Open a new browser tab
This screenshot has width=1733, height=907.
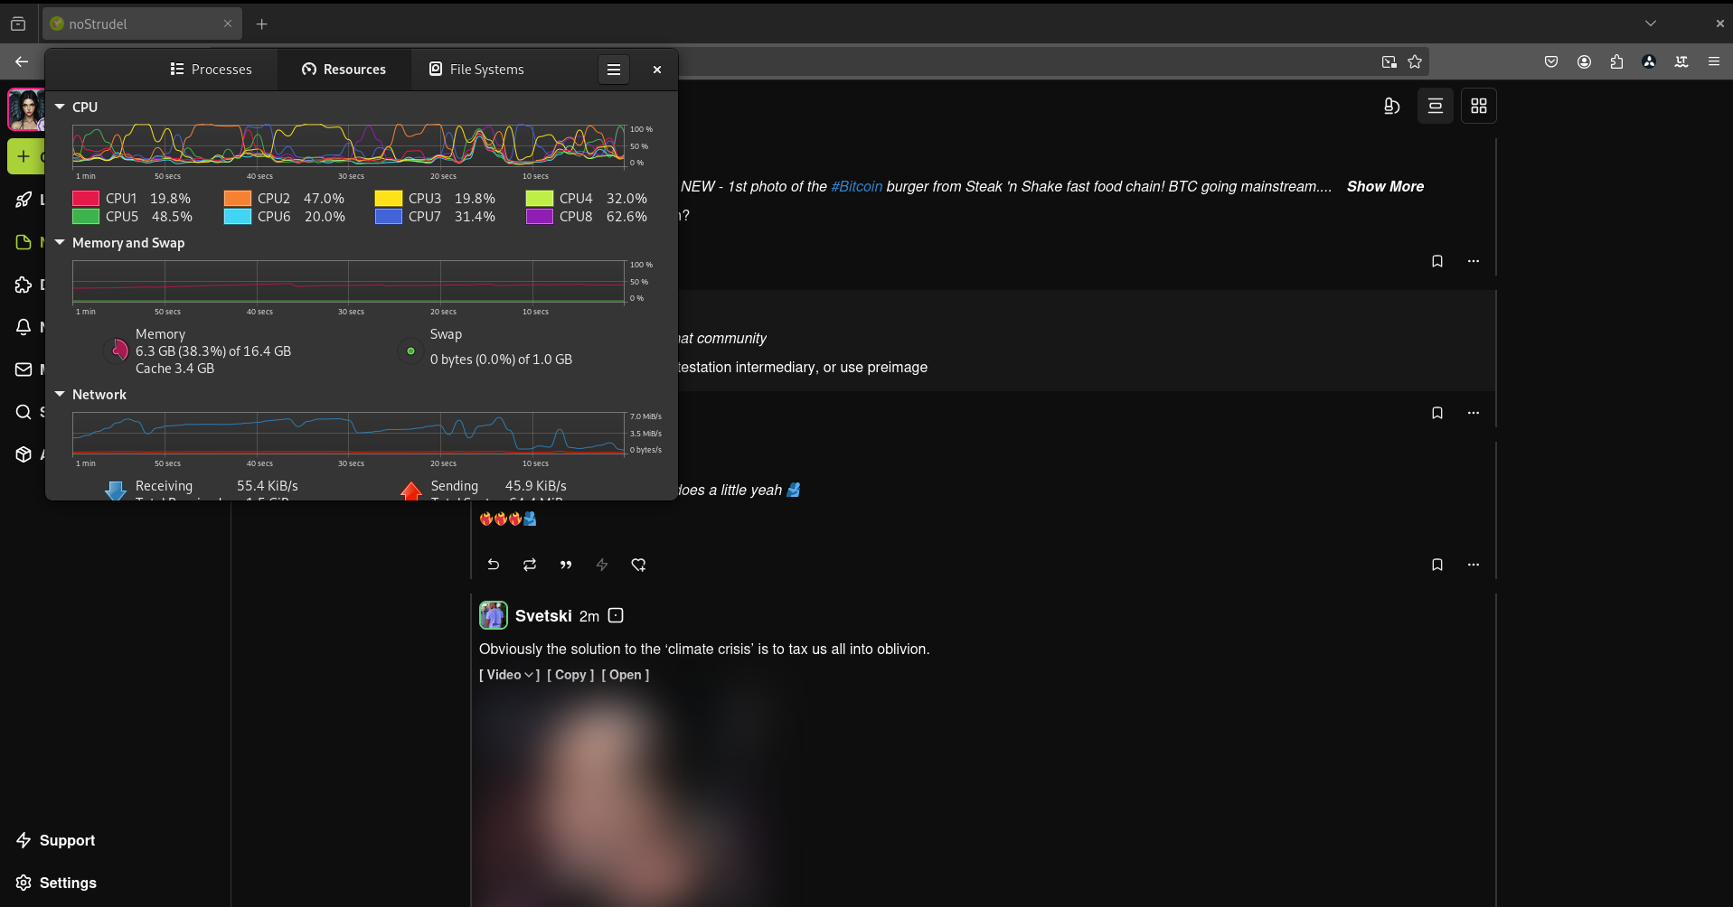point(262,24)
